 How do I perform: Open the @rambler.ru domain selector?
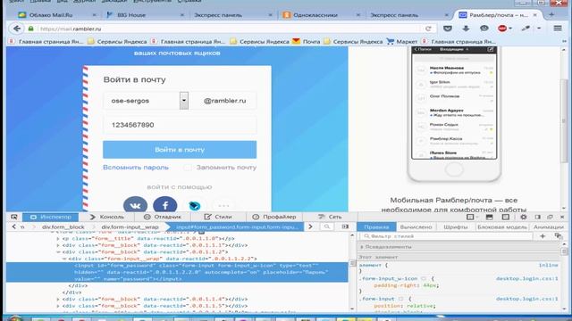coord(224,101)
